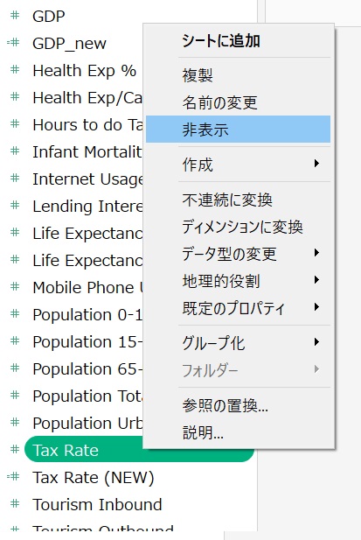
Task: Click the measure icon next to Health Exp %
Action: (x=15, y=70)
